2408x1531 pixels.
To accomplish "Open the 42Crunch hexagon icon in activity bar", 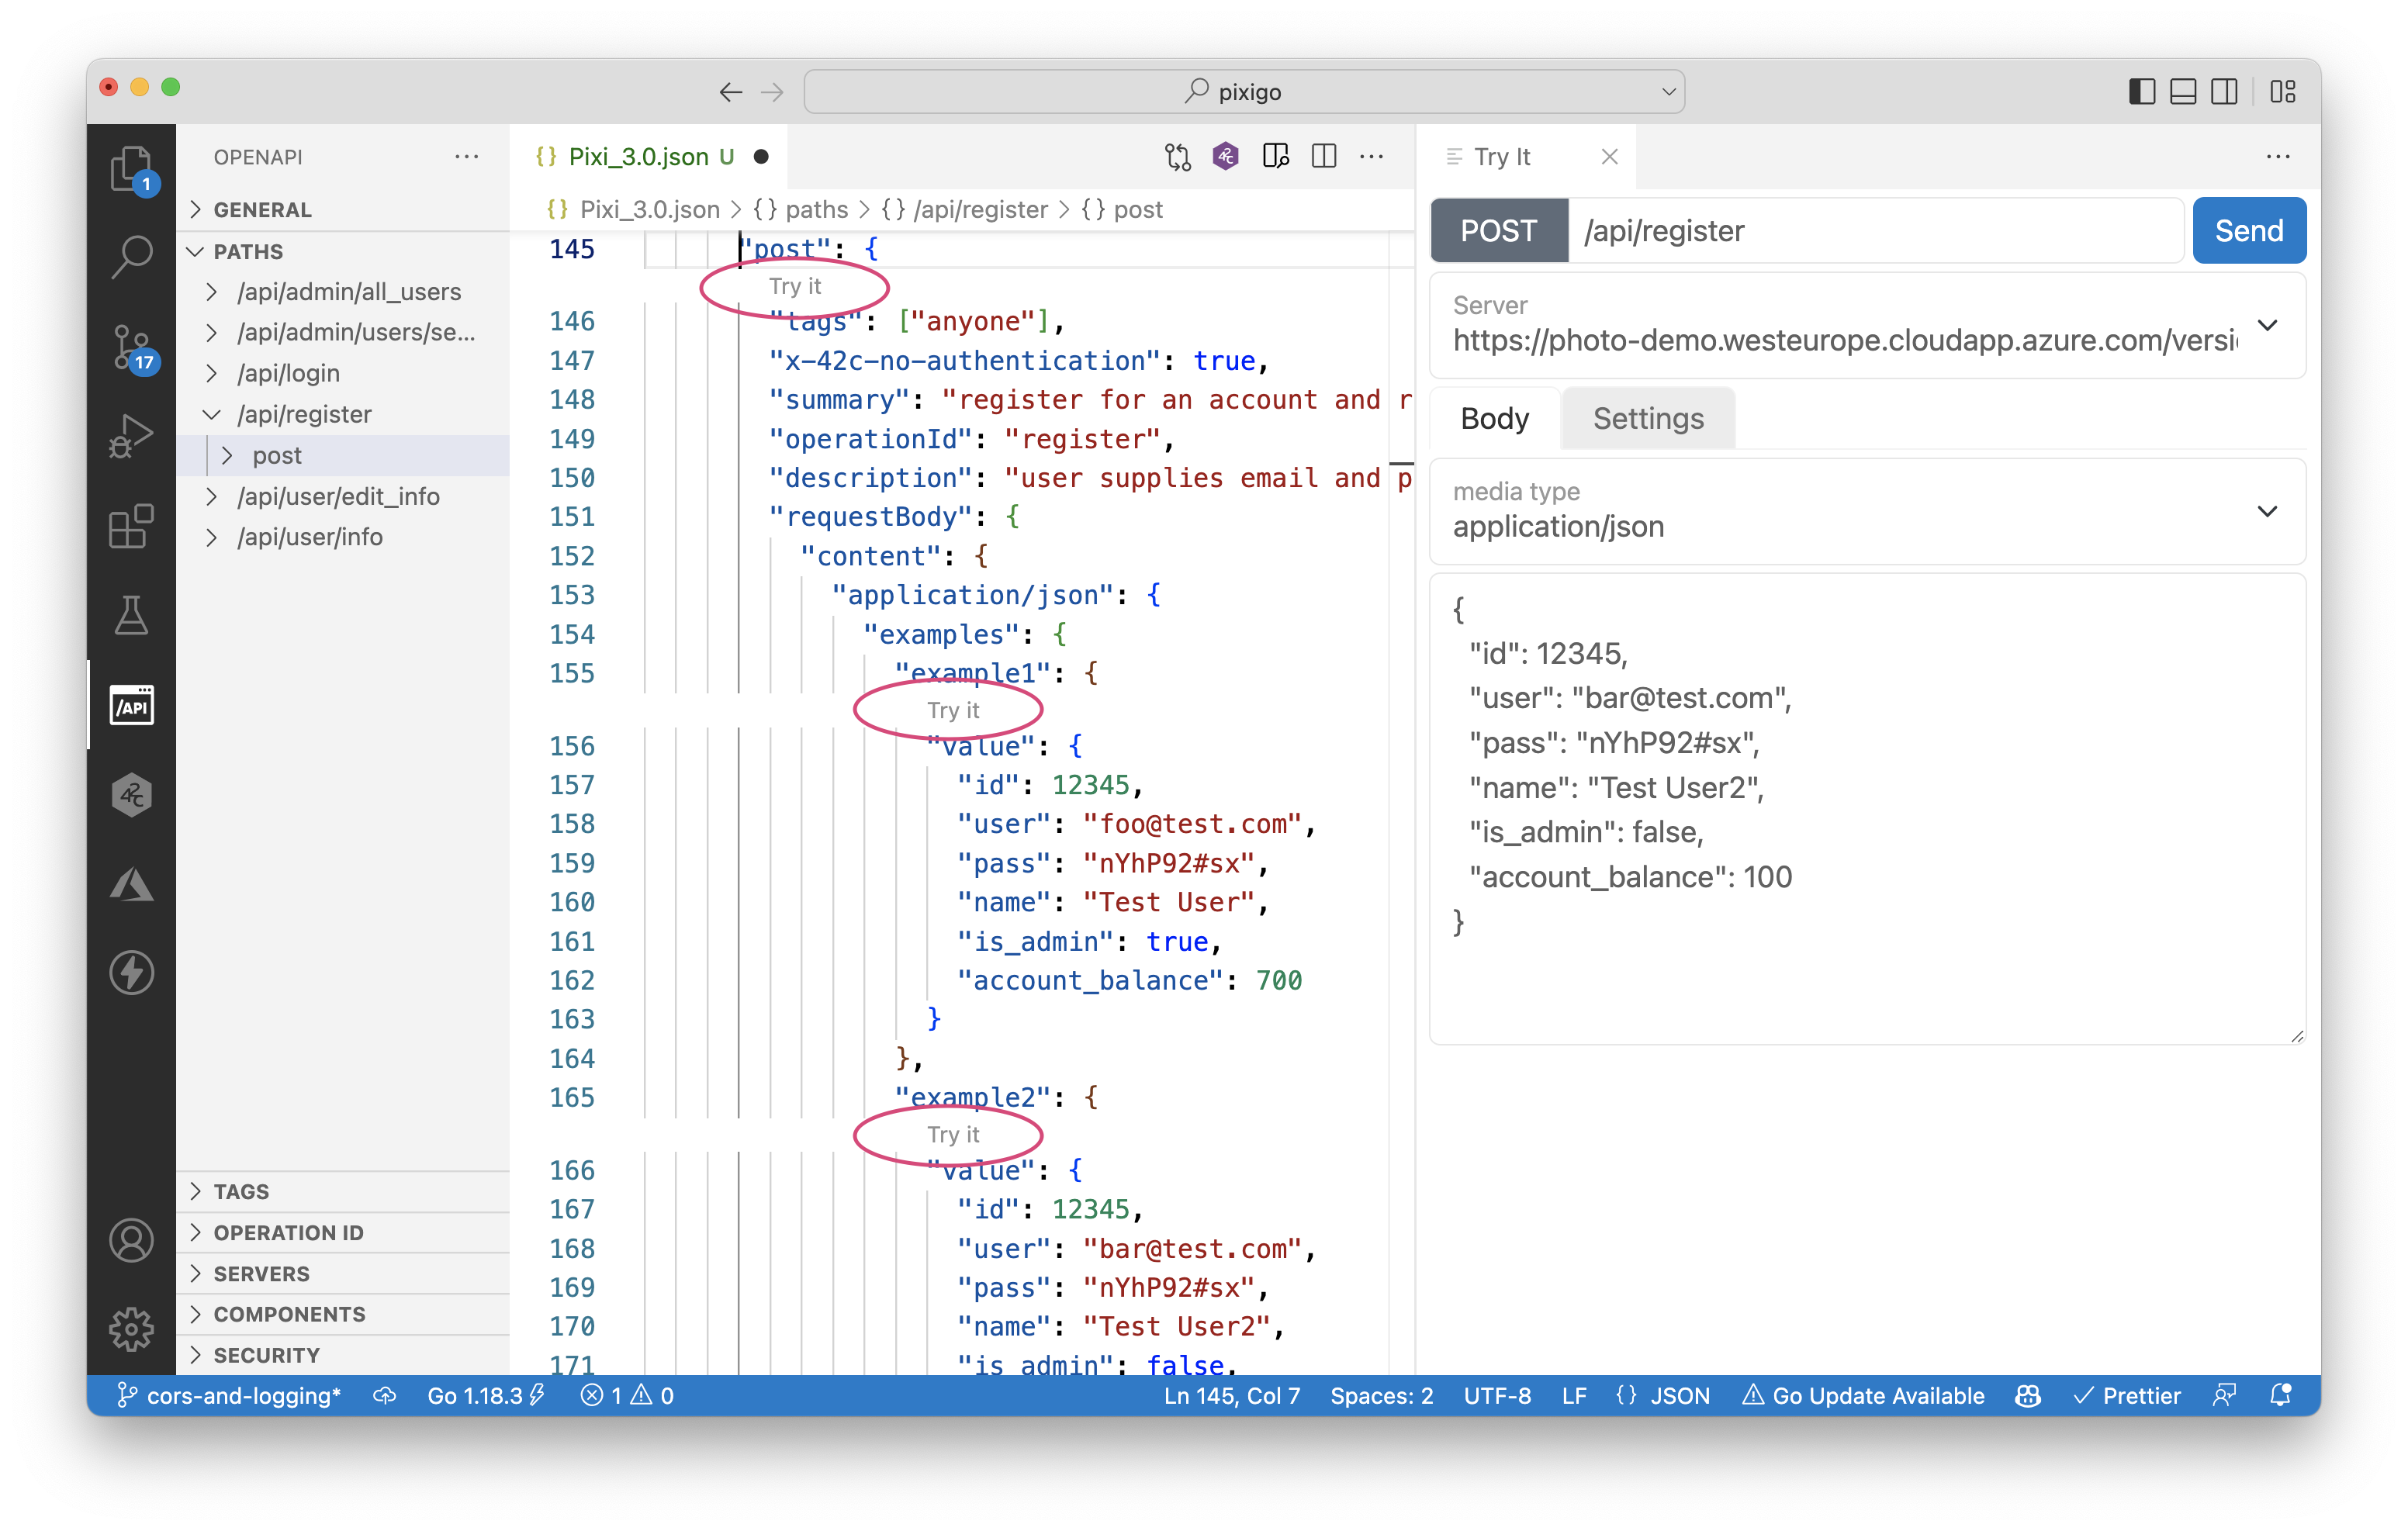I will click(131, 795).
